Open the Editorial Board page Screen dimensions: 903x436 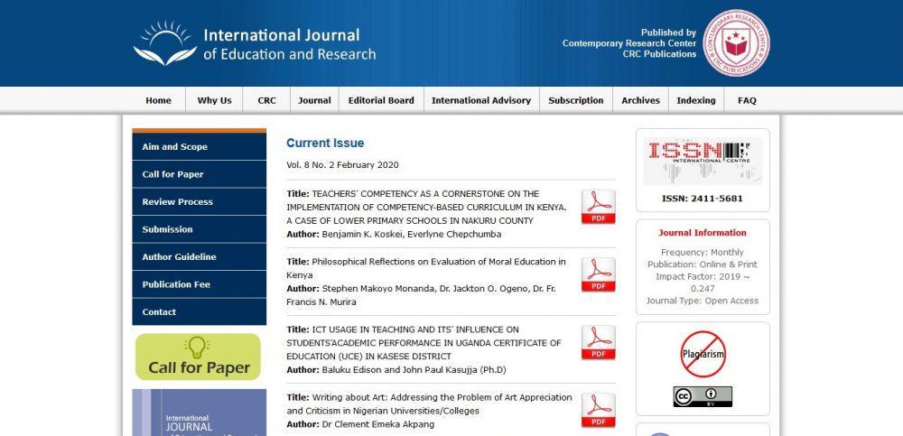point(381,100)
